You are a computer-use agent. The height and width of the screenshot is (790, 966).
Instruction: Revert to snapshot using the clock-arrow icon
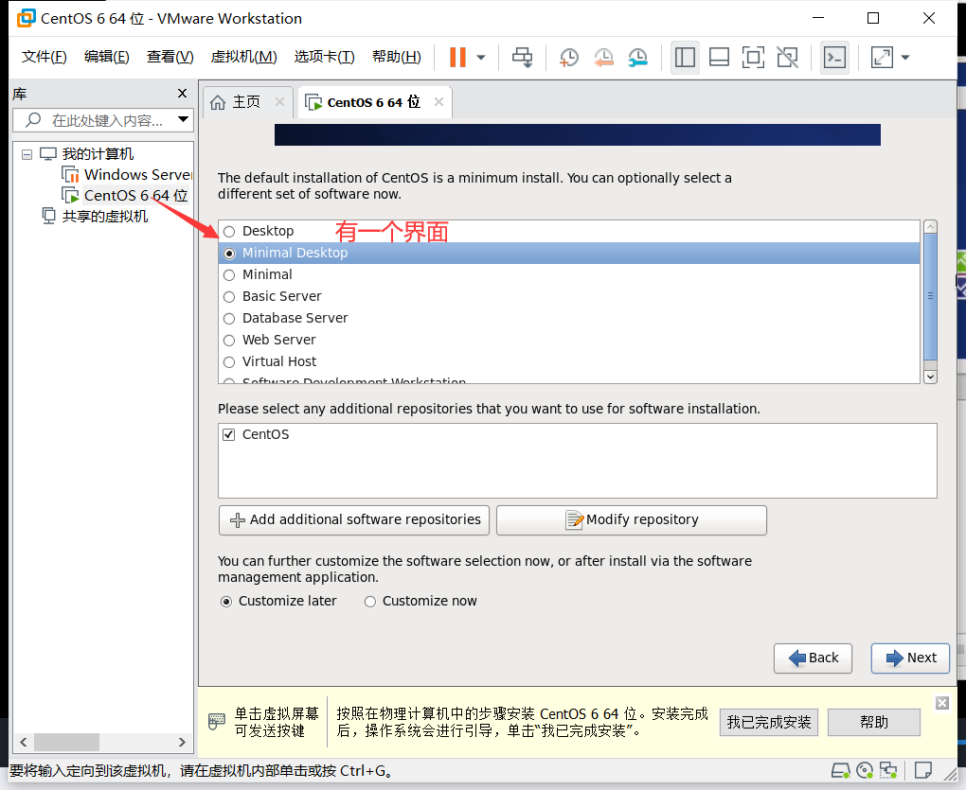[x=603, y=57]
